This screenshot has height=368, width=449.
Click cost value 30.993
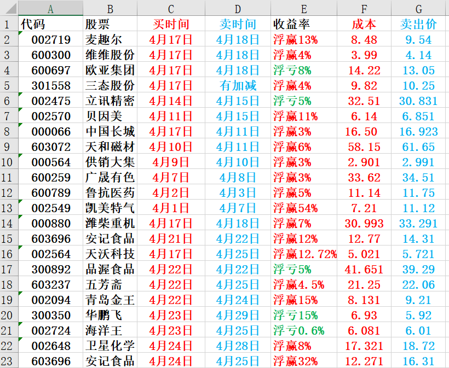click(x=364, y=223)
